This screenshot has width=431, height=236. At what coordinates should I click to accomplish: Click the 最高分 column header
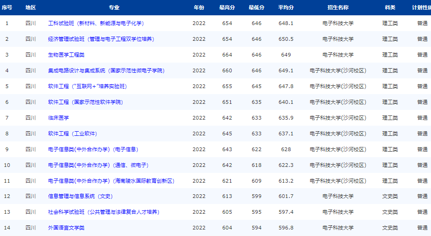[227, 8]
